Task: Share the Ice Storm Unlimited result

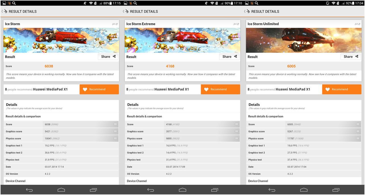Action: (351, 56)
